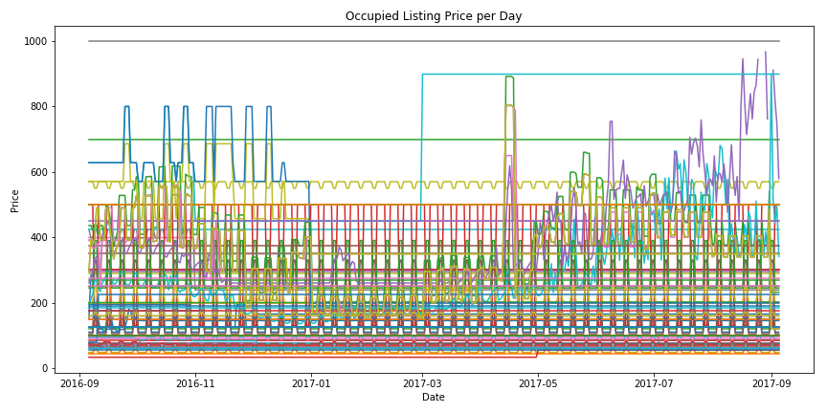Select the 800 tick on the price axis
Viewport: 827px width, 413px height.
pos(37,107)
